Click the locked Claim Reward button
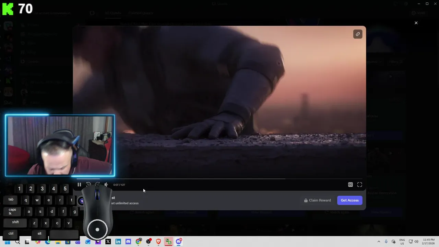 (317, 200)
